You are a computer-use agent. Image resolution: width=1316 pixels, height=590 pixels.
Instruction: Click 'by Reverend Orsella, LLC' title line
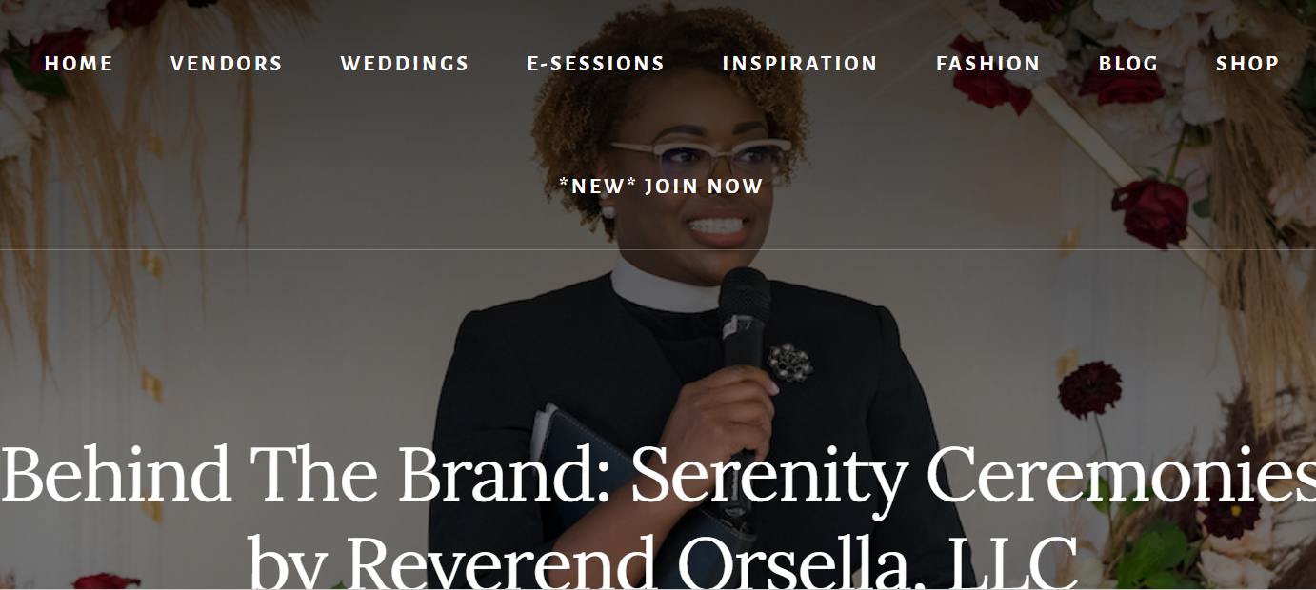(x=663, y=561)
